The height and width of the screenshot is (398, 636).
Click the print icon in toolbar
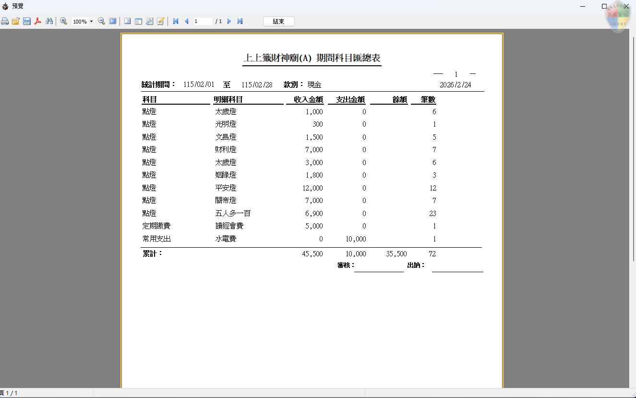tap(5, 21)
